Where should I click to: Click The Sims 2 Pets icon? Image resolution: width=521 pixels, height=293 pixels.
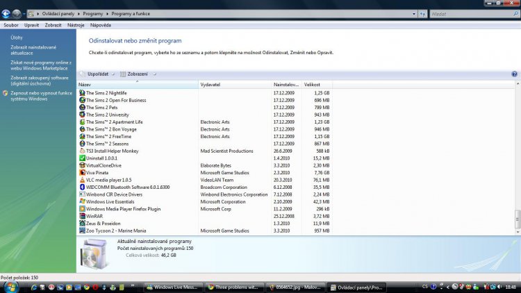pyautogui.click(x=82, y=108)
